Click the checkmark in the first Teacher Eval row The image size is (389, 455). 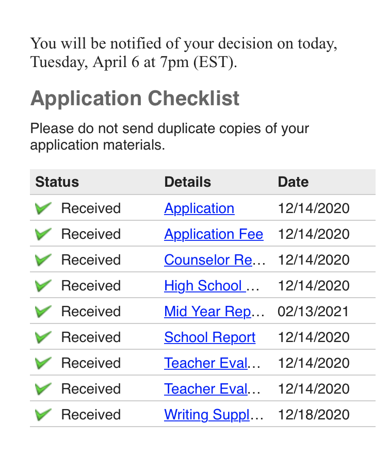[43, 363]
